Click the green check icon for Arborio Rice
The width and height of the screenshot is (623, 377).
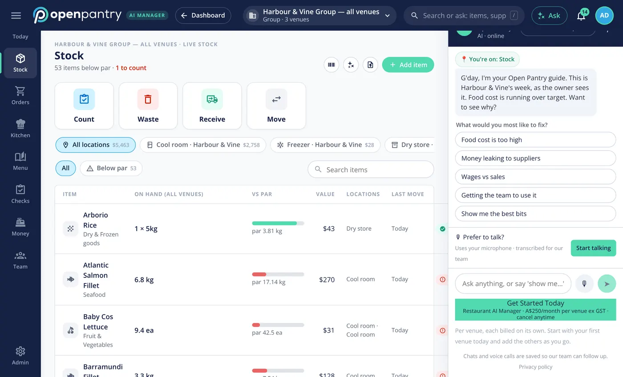[442, 229]
